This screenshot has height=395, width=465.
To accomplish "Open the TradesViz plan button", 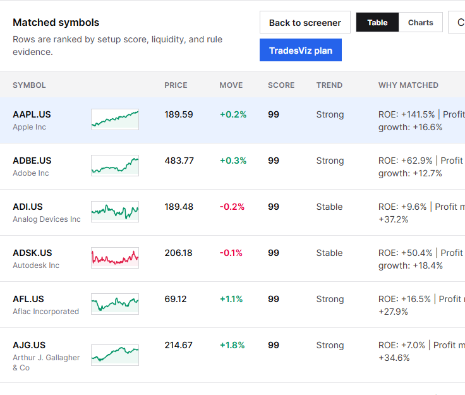I will [300, 50].
